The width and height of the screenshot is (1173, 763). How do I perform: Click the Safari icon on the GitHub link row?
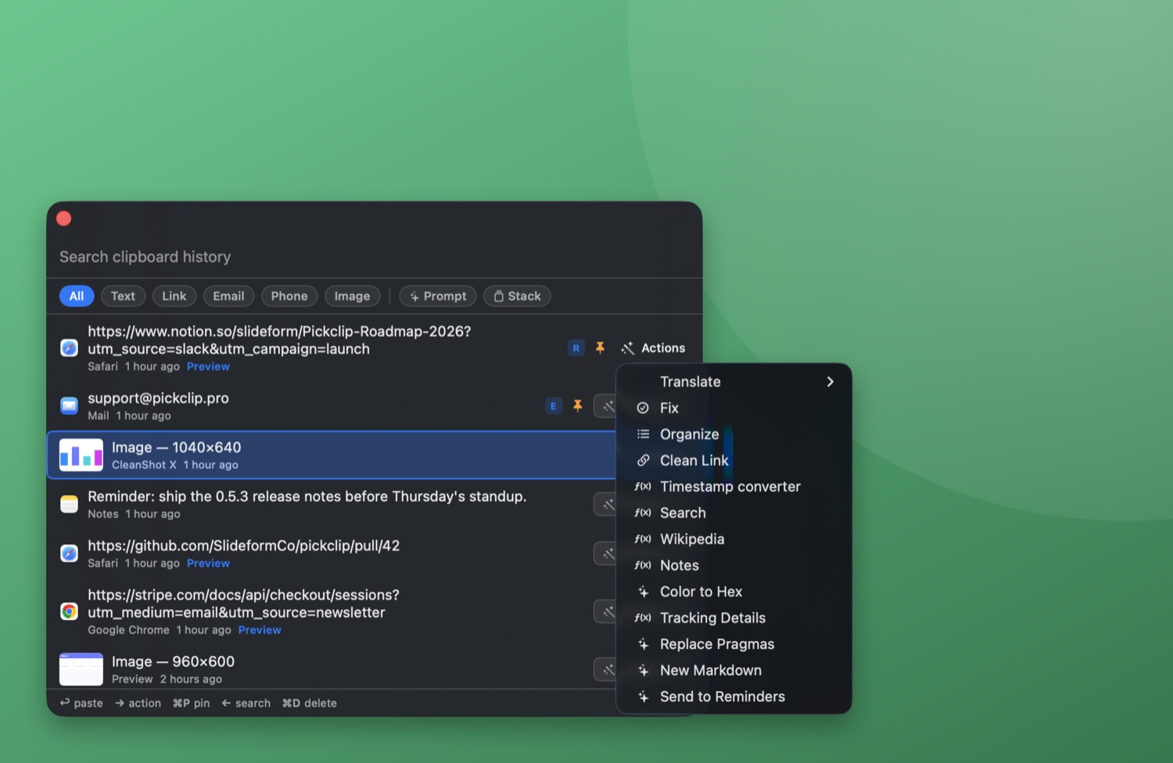(x=69, y=553)
